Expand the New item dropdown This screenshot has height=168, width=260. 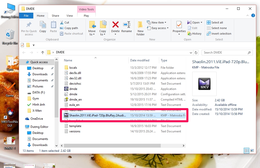click(156, 22)
